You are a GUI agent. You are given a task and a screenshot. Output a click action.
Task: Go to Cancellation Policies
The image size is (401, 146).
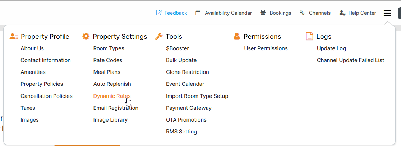pos(46,96)
